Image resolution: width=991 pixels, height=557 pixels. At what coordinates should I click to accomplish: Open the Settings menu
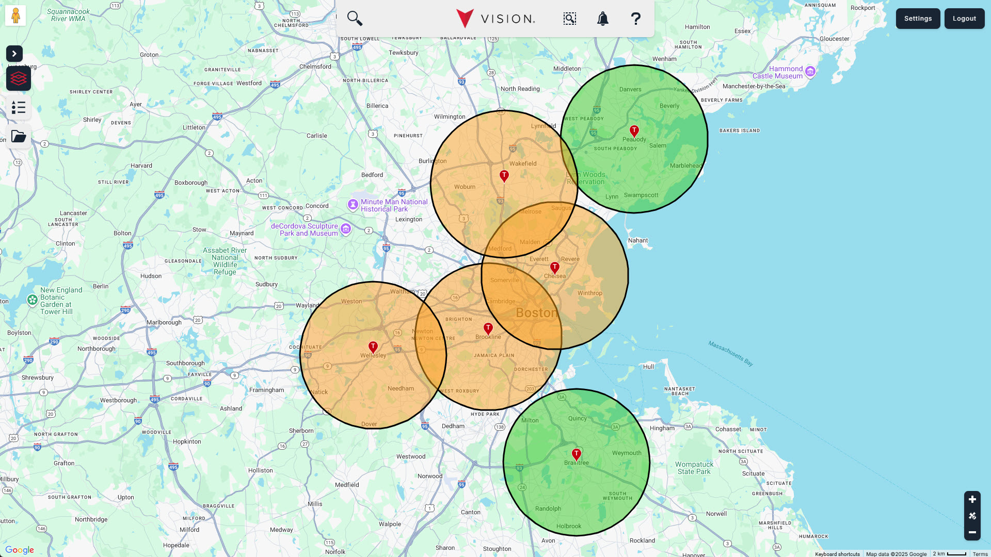pyautogui.click(x=918, y=19)
